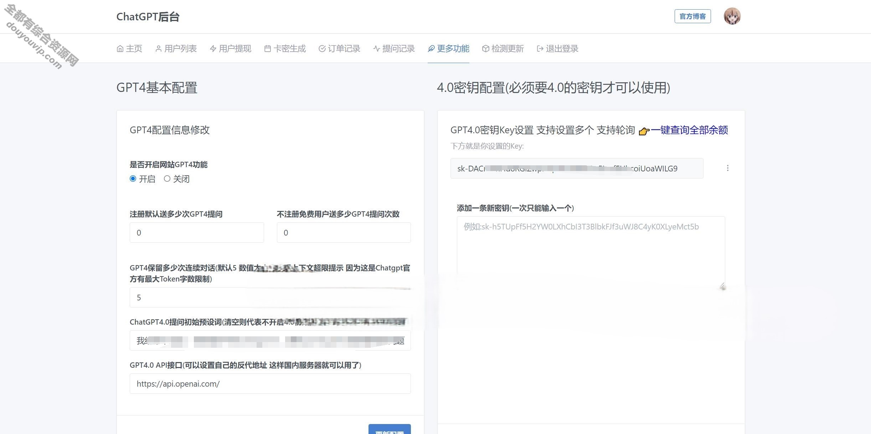Click the GPT4配置信息修改 card title
Screen dimensions: 871x434
click(170, 130)
